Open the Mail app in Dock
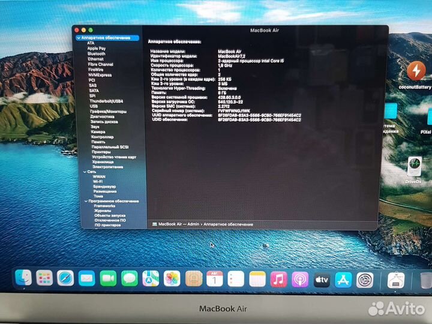 [86, 278]
